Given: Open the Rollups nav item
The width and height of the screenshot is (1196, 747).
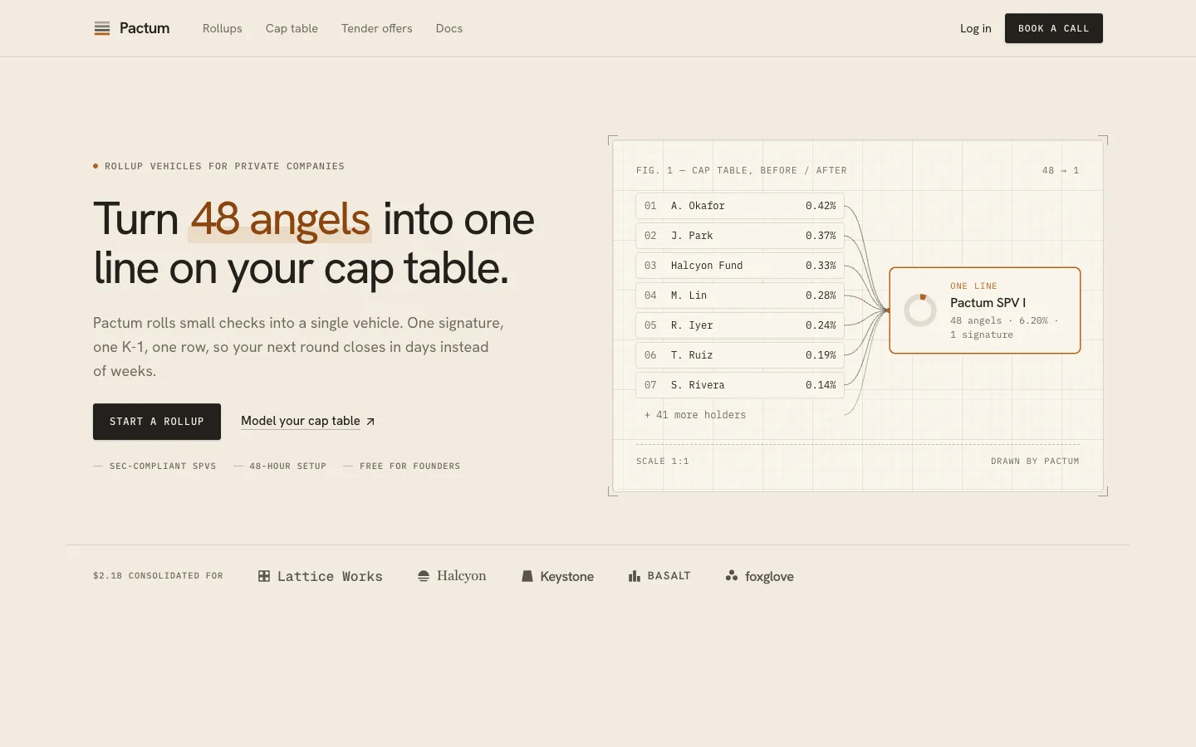Looking at the screenshot, I should click(223, 28).
